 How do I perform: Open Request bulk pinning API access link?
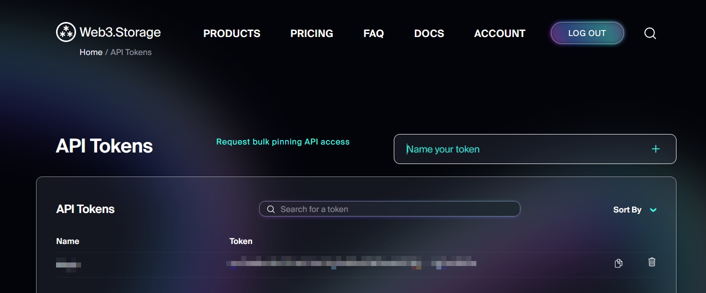[x=283, y=142]
